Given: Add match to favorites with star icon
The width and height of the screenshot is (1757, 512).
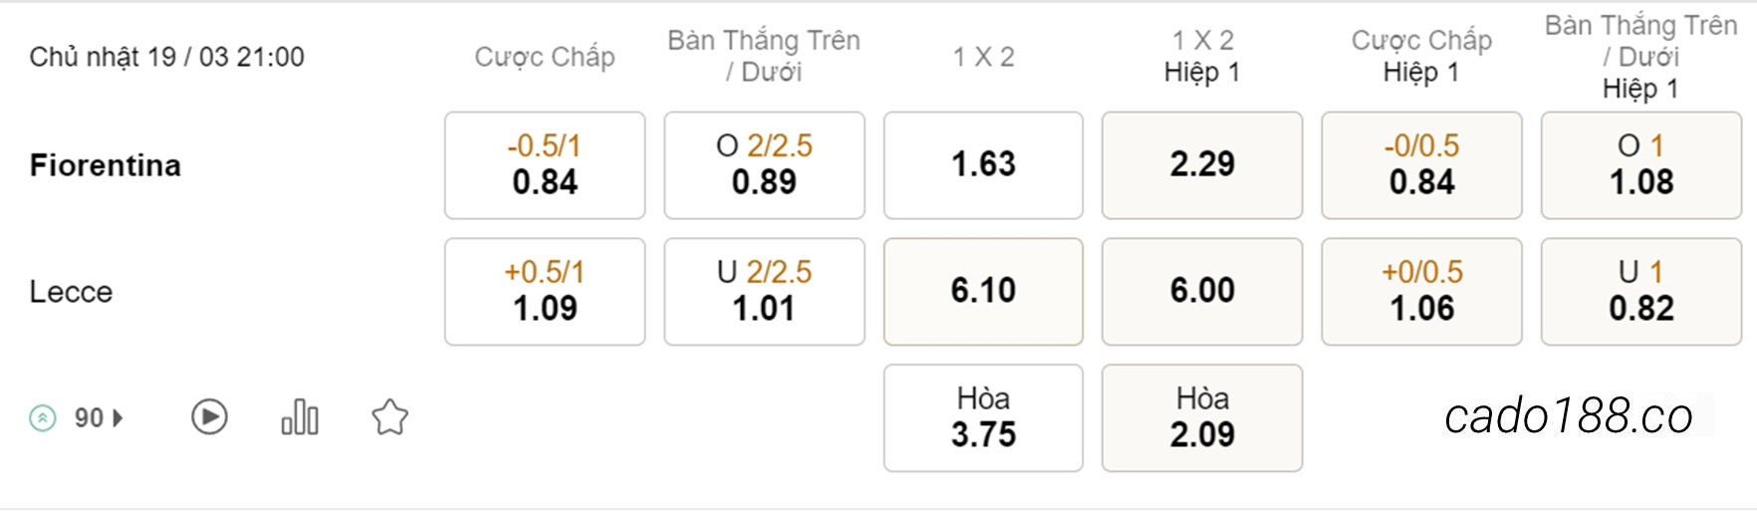Looking at the screenshot, I should pyautogui.click(x=389, y=417).
